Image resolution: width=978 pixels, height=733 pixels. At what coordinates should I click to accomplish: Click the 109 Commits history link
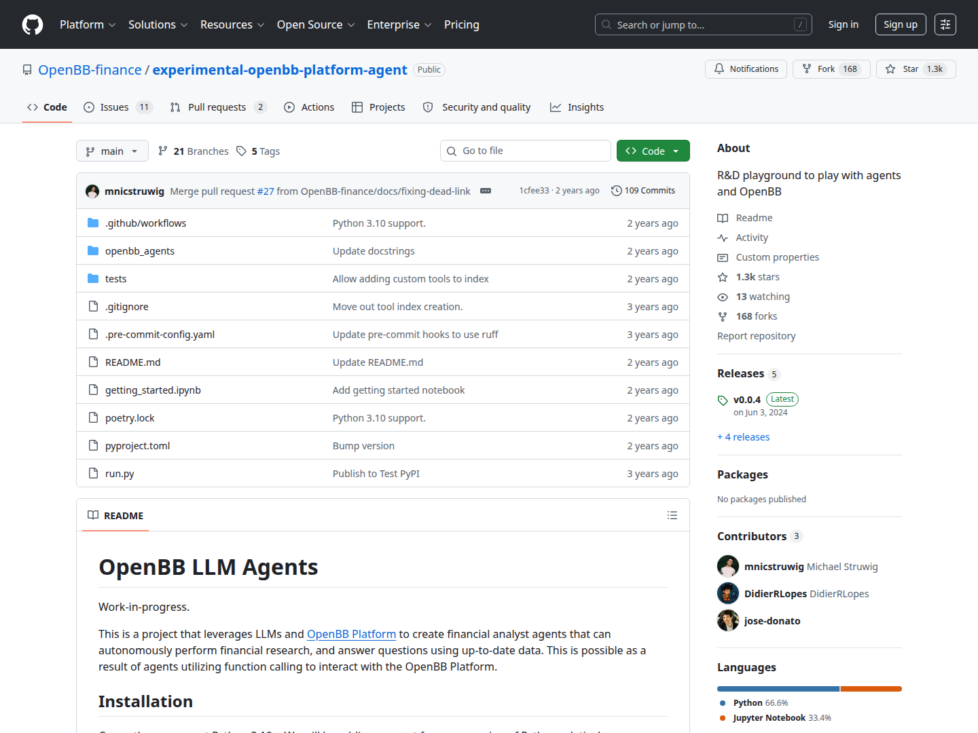coord(643,191)
